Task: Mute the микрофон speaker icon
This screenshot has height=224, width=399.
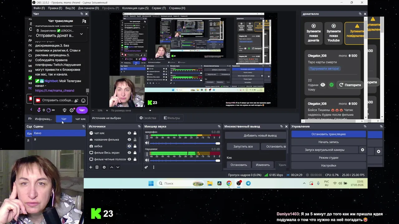Action: (147, 143)
